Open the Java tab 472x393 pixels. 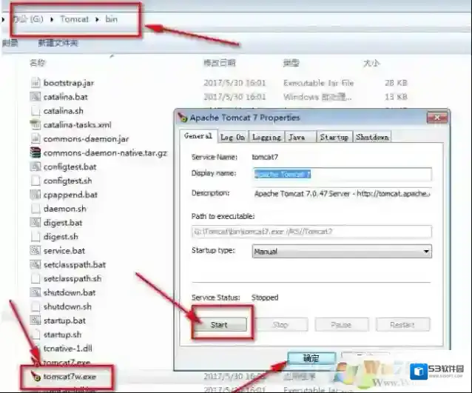click(x=297, y=137)
